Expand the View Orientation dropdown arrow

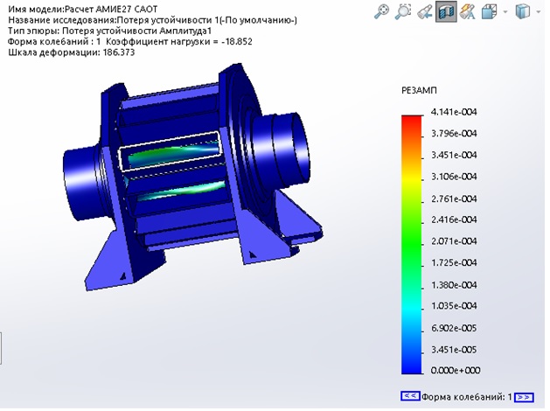coord(505,12)
